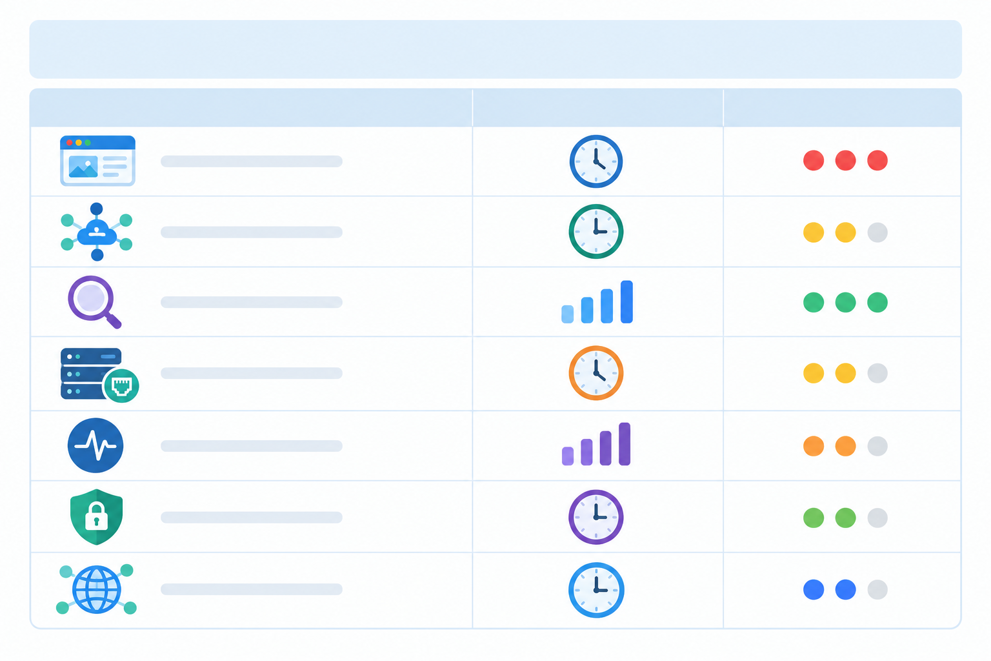
Task: Open the green shield padlock icon
Action: 96,517
